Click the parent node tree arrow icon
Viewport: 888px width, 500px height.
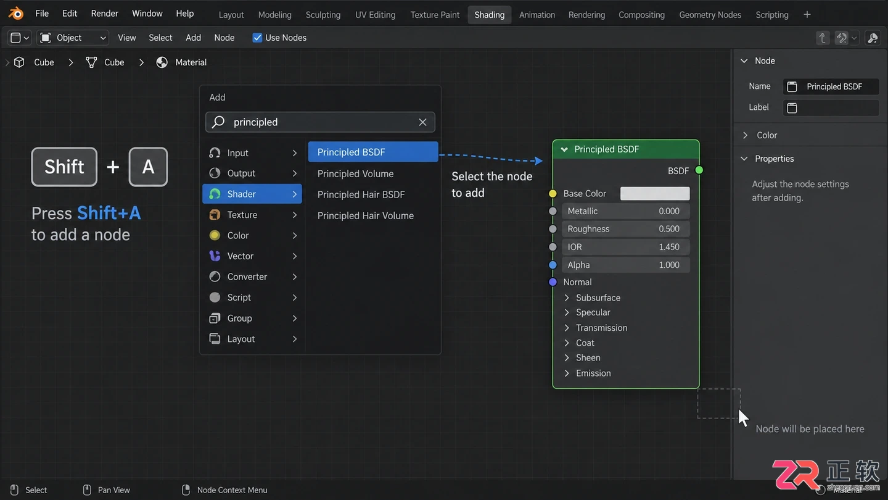tap(823, 38)
